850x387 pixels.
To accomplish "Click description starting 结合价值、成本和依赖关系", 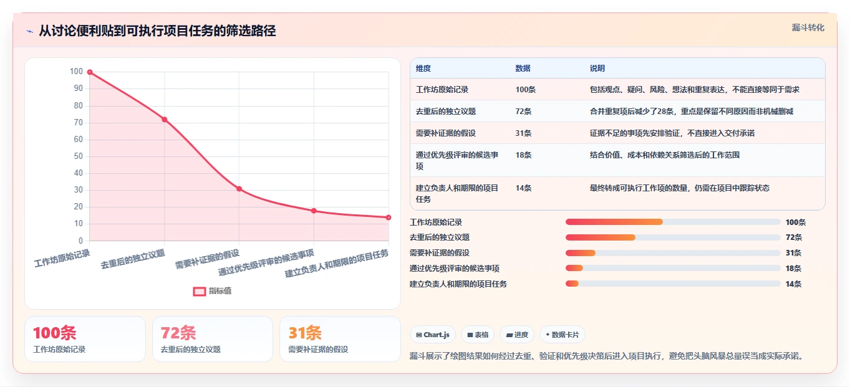I will pyautogui.click(x=665, y=155).
